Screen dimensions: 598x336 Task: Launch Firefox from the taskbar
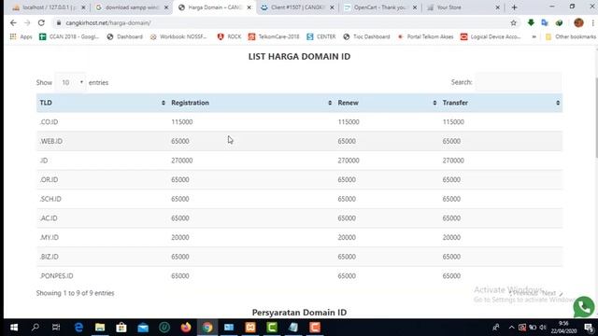pyautogui.click(x=186, y=328)
